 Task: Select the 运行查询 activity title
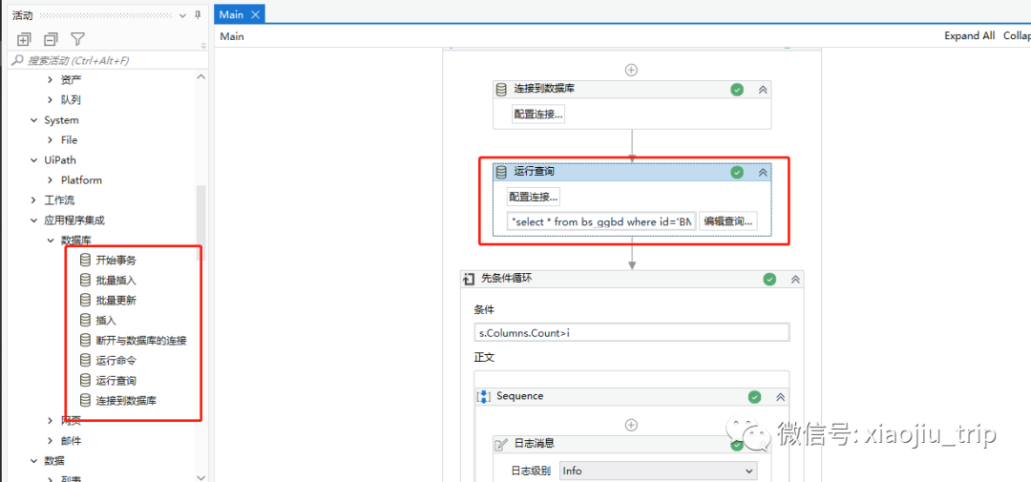point(534,172)
